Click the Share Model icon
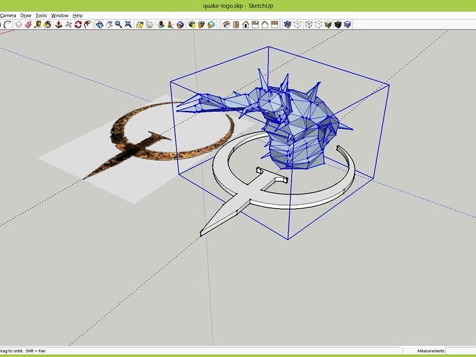The image size is (476, 357). 201,25
